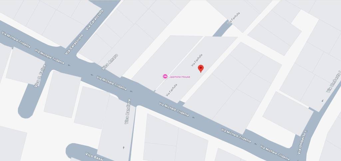Viewport: 341px width, 161px height.
Task: Click the pink Jasmine House hotel icon
Action: click(165, 77)
